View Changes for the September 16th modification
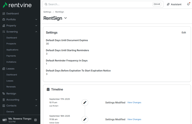 (x=134, y=119)
